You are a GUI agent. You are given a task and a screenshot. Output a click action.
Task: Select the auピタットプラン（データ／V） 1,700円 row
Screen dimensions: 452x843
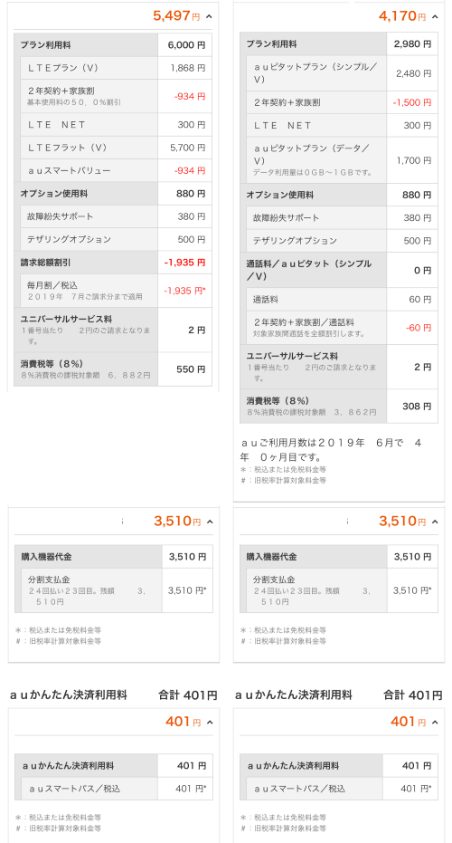point(343,160)
